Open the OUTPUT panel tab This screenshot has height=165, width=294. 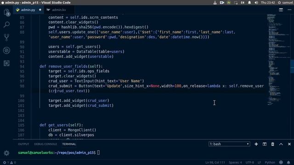[23, 144]
